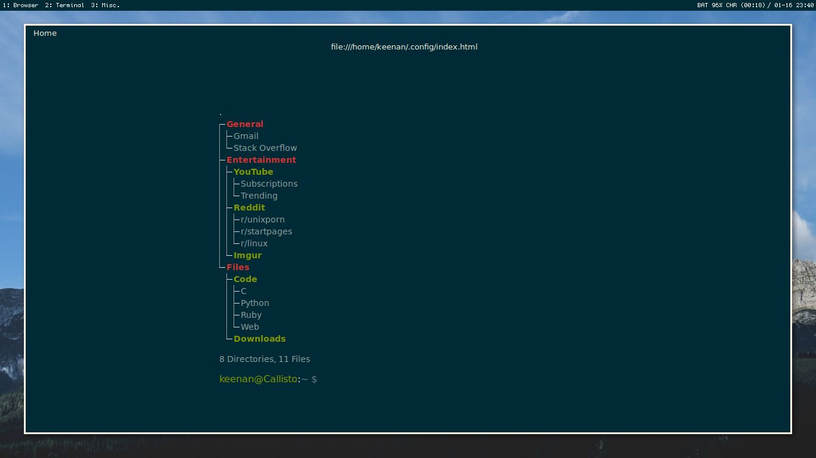Open YouTube Subscriptions
This screenshot has height=458, width=816.
click(269, 184)
